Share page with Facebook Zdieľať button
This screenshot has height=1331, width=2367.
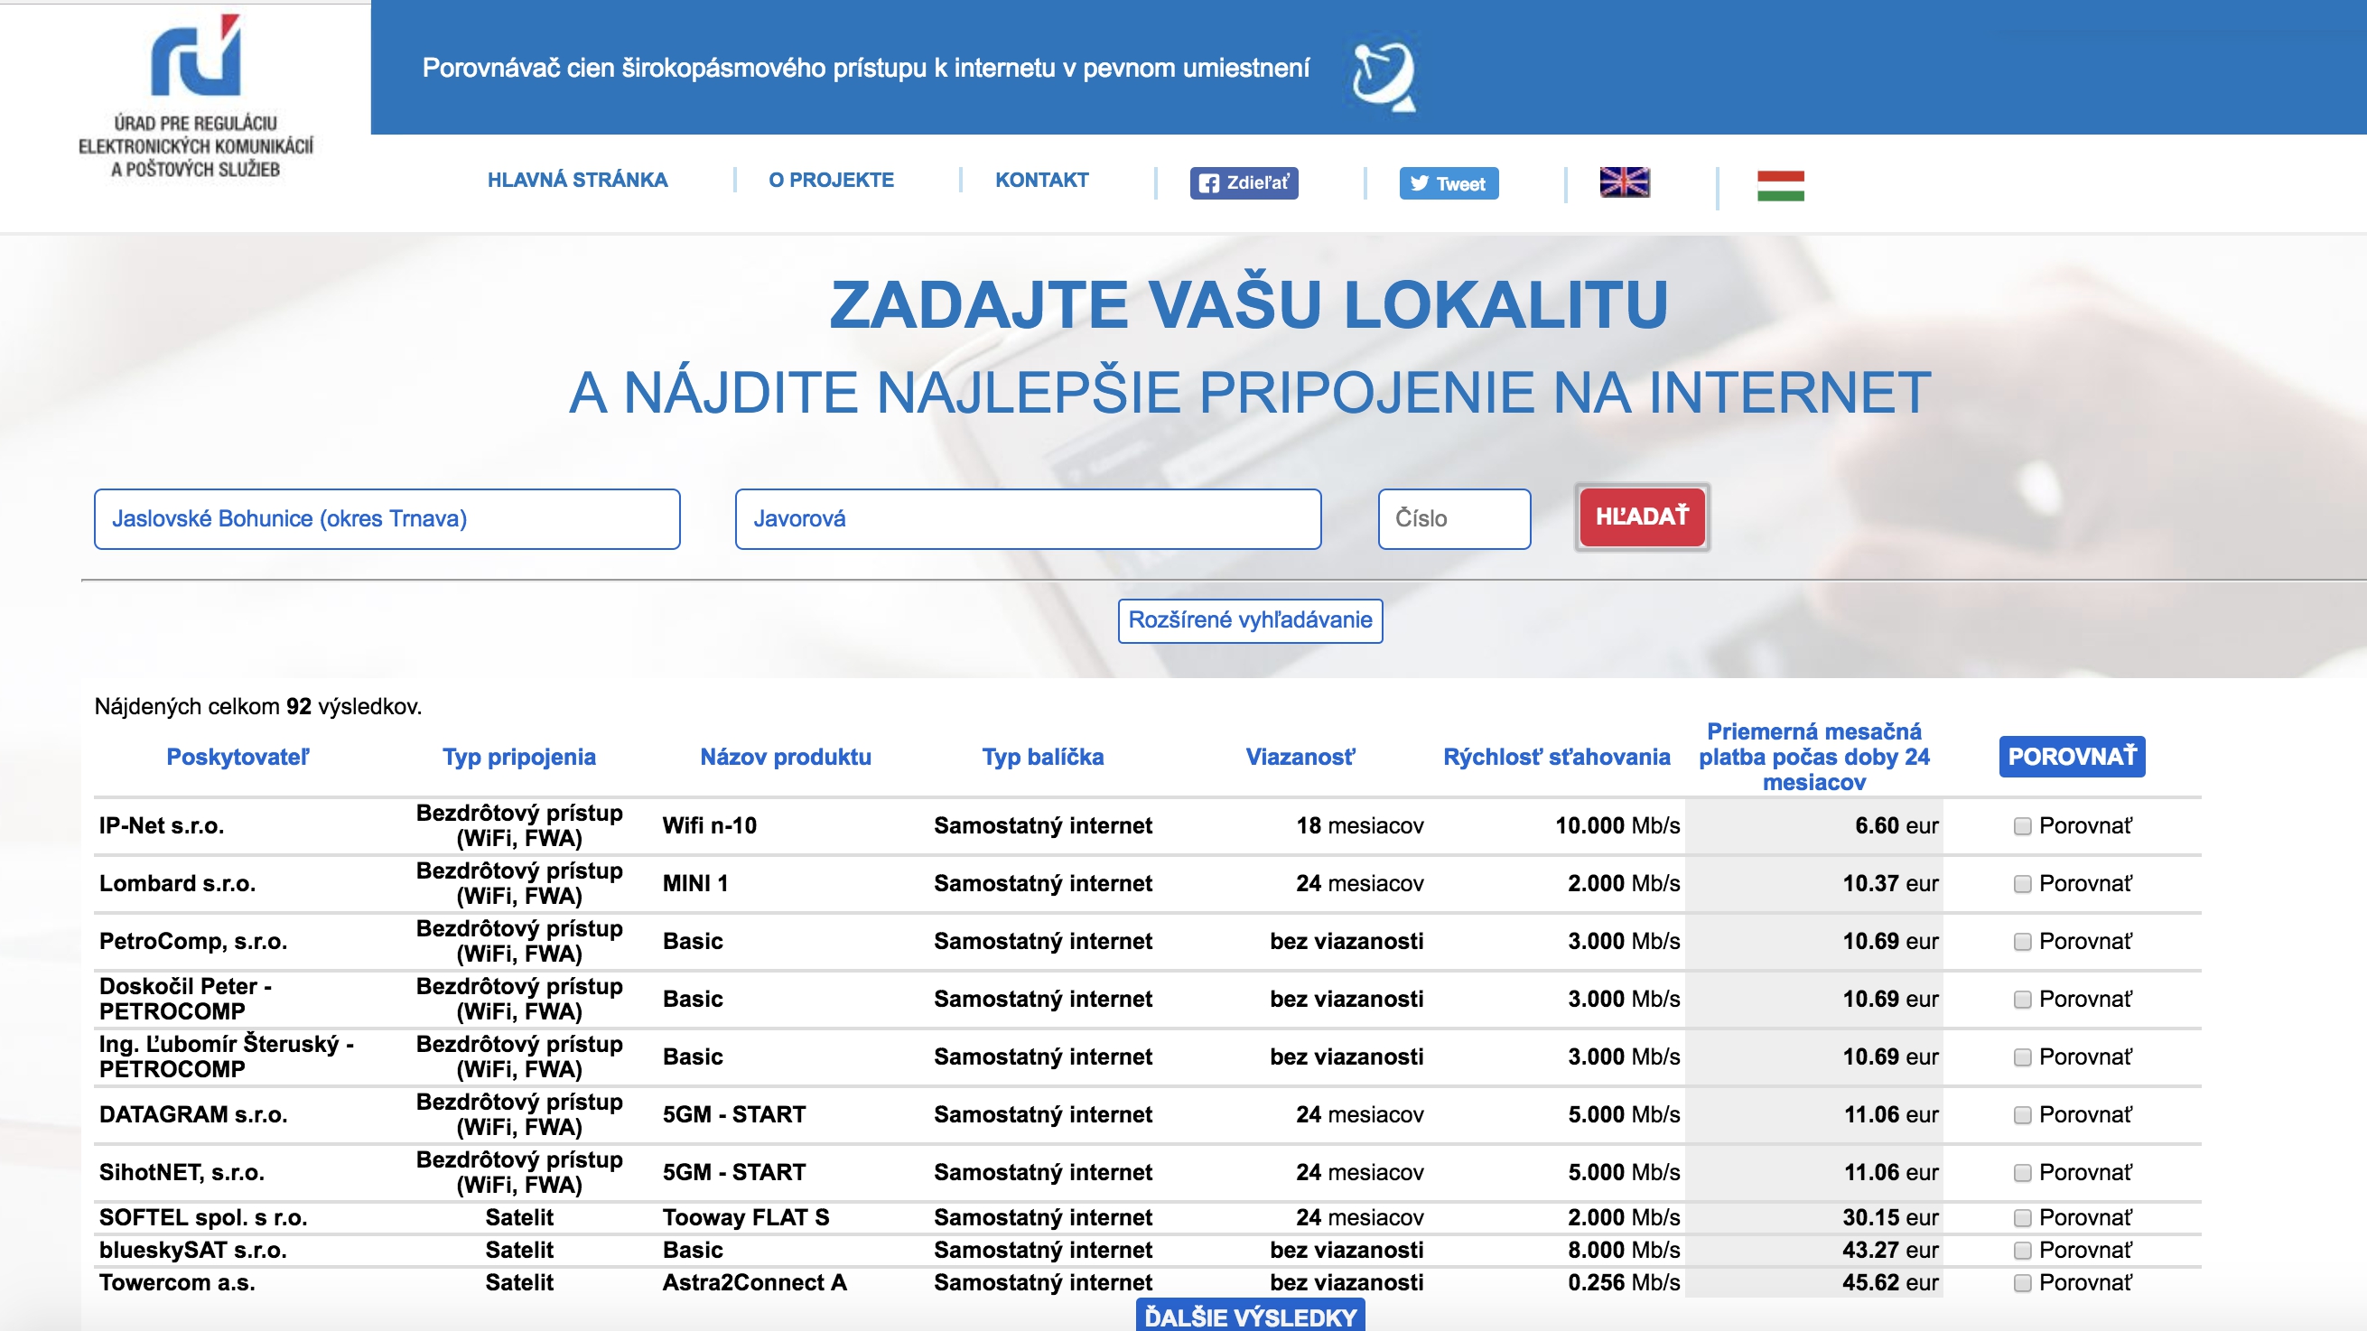point(1244,182)
